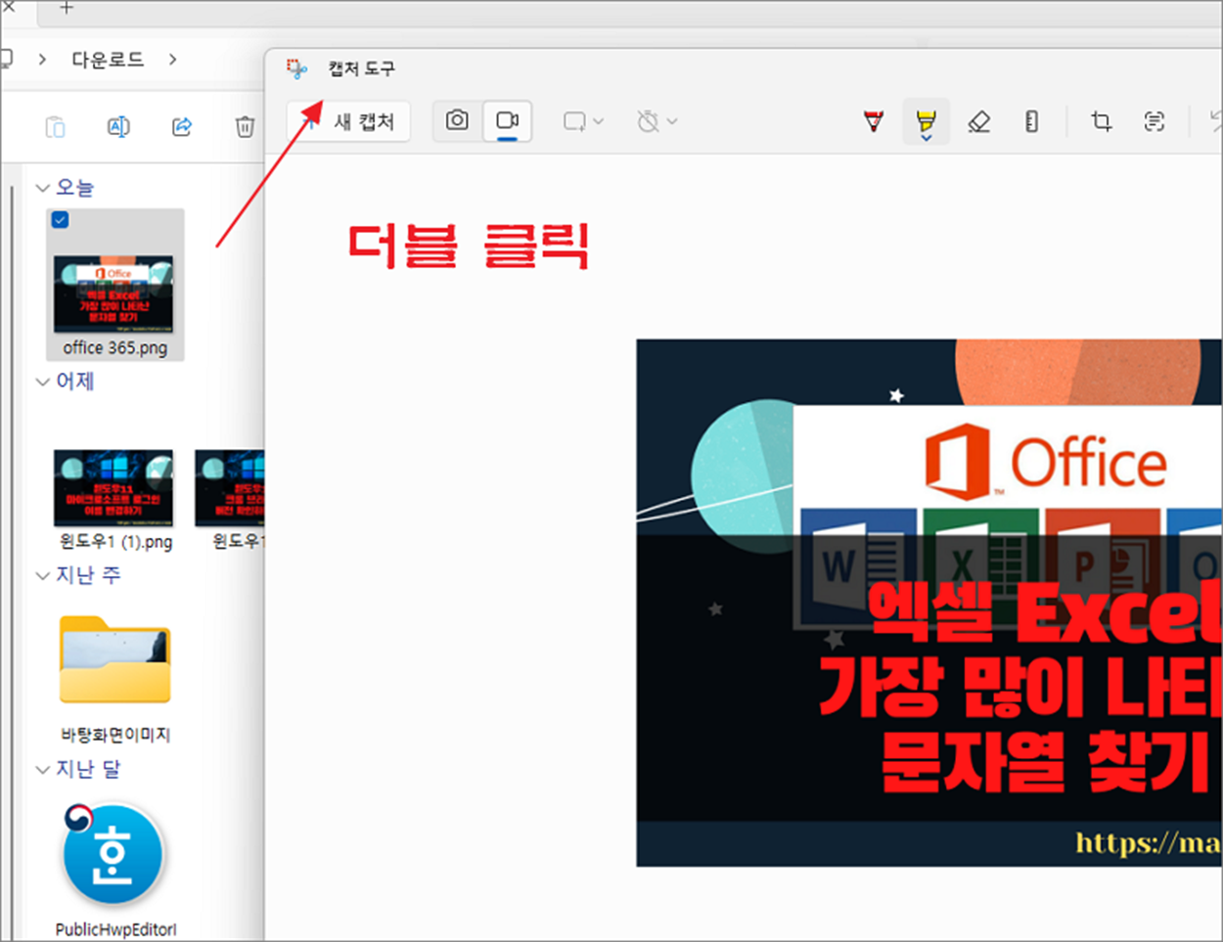Viewport: 1223px width, 942px height.
Task: Collapse the 지난 주 group
Action: point(42,575)
